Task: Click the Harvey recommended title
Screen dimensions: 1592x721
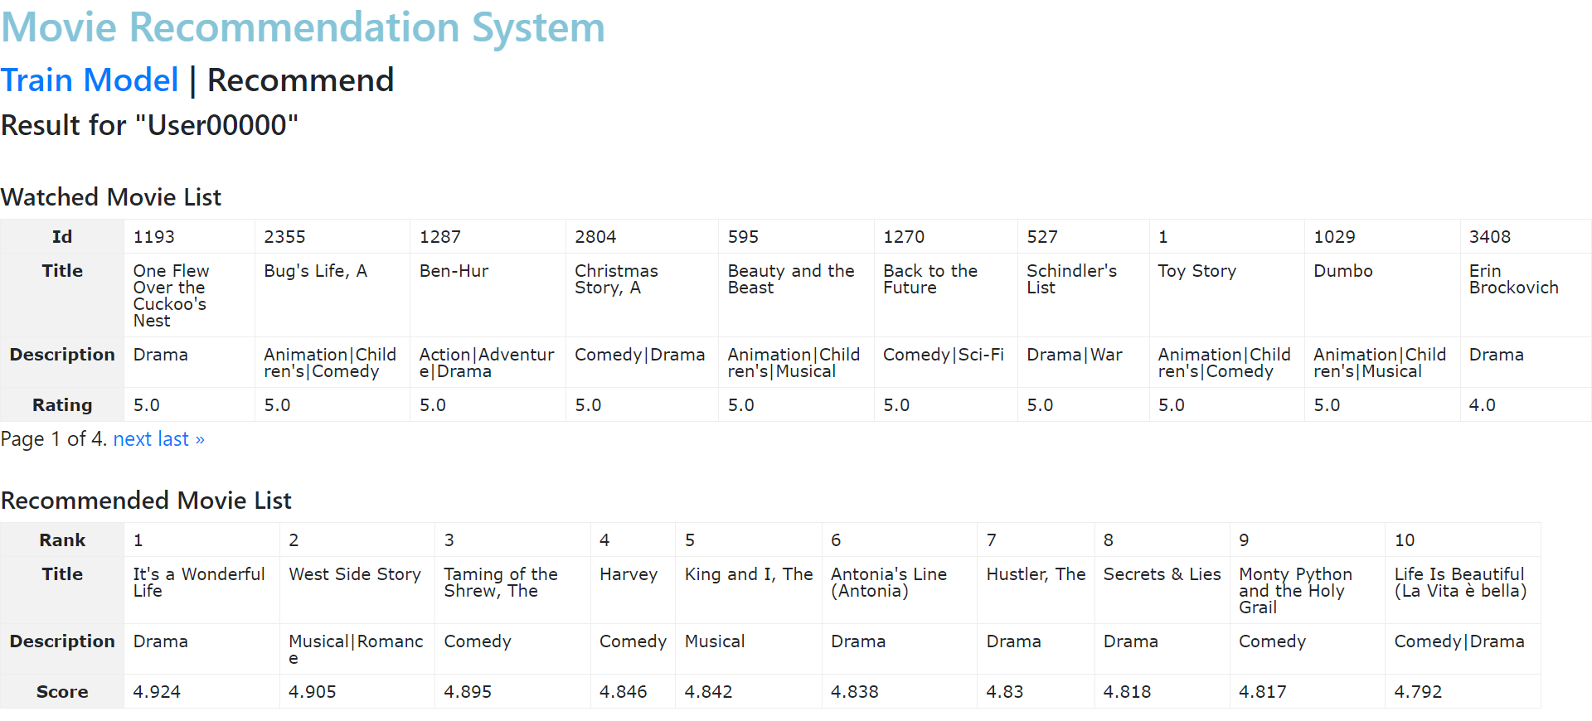Action: [x=629, y=574]
